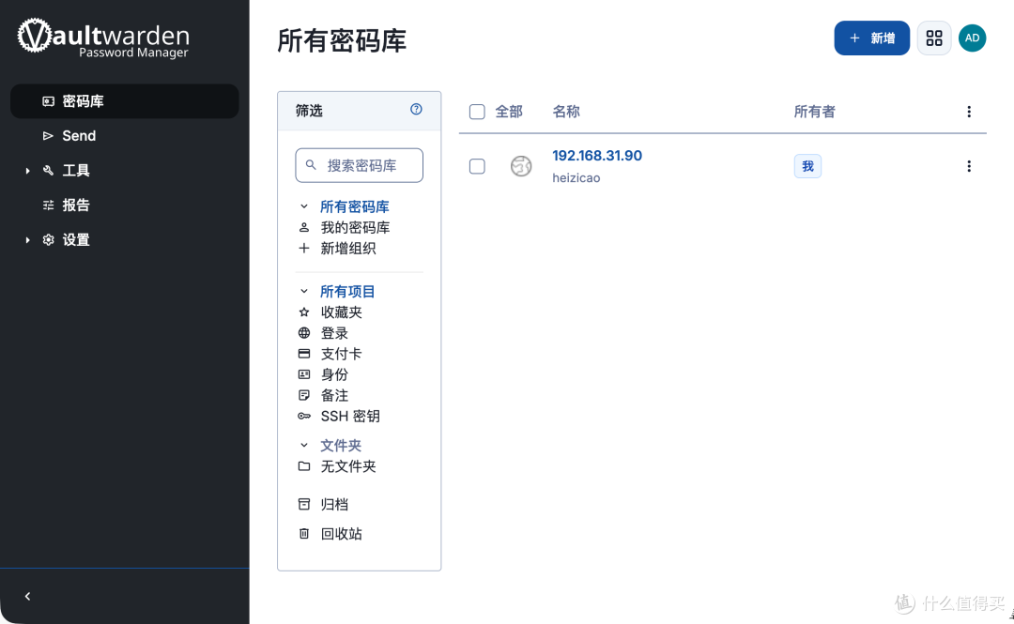Click the trash icon beside 回收站
The width and height of the screenshot is (1014, 624).
304,534
